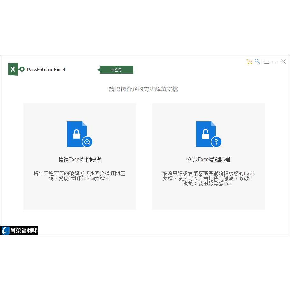Click the heading 請選擇合適的方法解鎖文檔
The image size is (290, 290).
(x=143, y=89)
